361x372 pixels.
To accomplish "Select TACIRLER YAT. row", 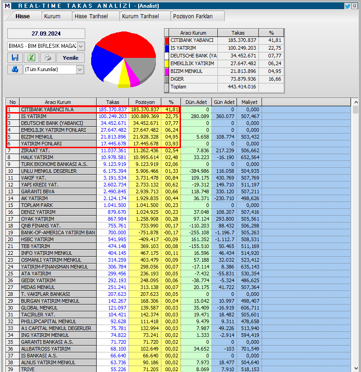I will pyautogui.click(x=178, y=315).
